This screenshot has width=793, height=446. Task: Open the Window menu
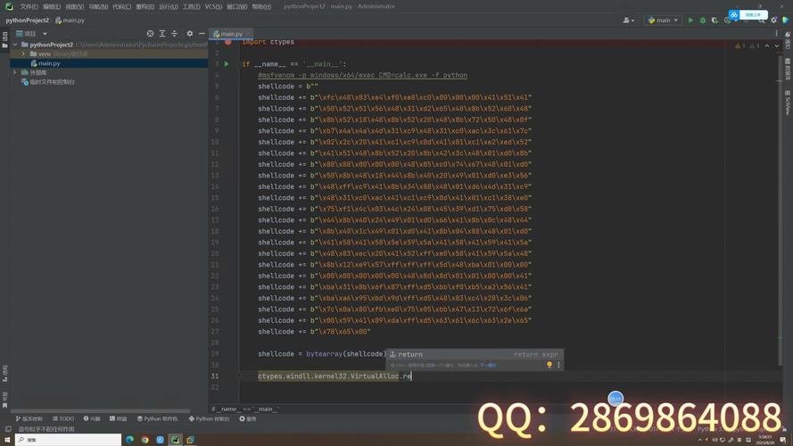[236, 6]
